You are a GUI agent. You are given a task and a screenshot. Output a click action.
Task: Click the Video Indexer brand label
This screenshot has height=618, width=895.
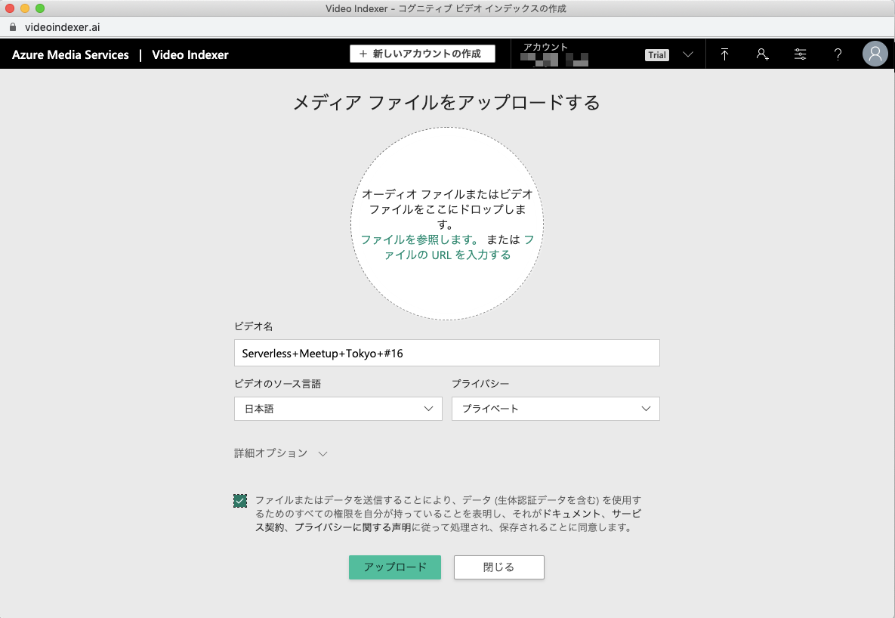point(190,54)
